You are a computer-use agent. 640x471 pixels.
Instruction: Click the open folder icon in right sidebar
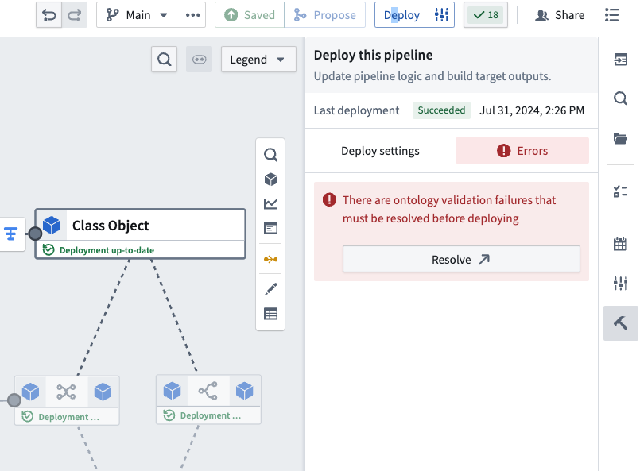(x=620, y=138)
